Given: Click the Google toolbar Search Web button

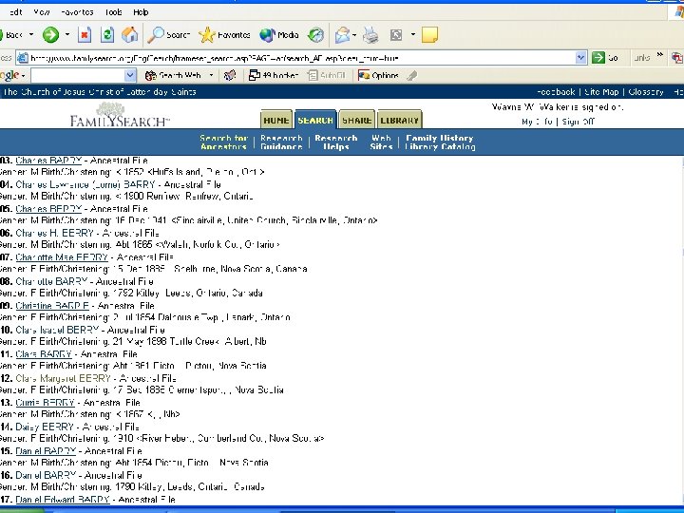Looking at the screenshot, I should click(173, 75).
